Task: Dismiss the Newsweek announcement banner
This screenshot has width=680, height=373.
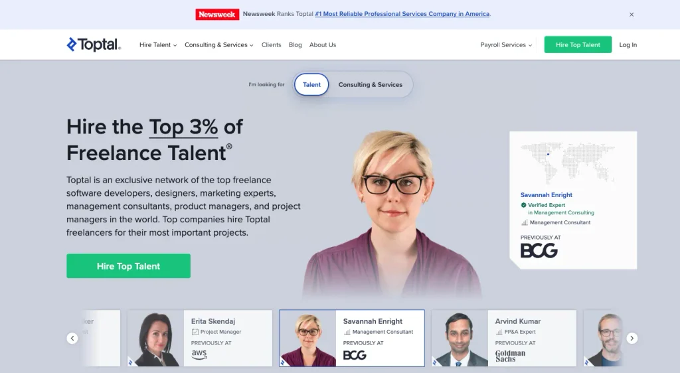Action: (632, 15)
